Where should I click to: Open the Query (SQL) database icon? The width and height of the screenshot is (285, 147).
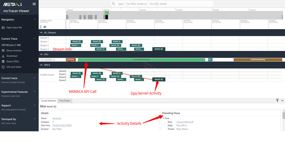click(x=3, y=61)
